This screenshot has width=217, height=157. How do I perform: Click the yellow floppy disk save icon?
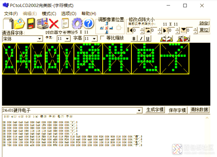[x=31, y=24]
